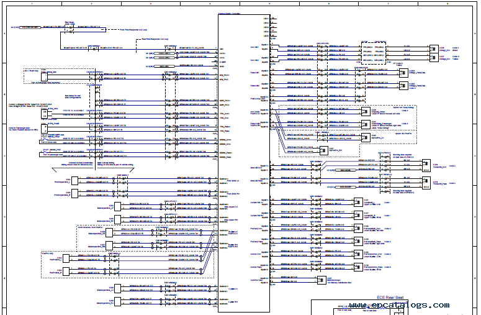
Task: Click the lower Airbag_Drv squib connector symbol
Action: tap(434, 58)
